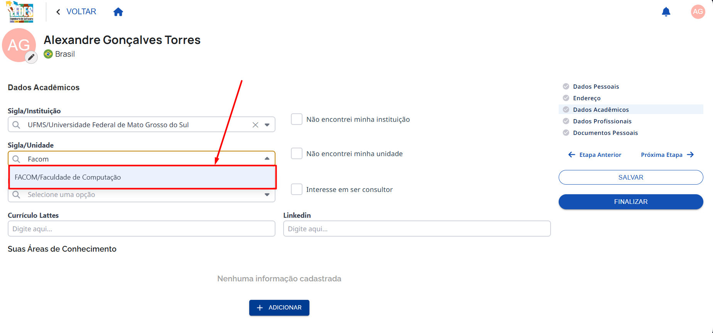713x333 pixels.
Task: Expand the Selecione uma opção dropdown arrow
Action: click(x=267, y=195)
